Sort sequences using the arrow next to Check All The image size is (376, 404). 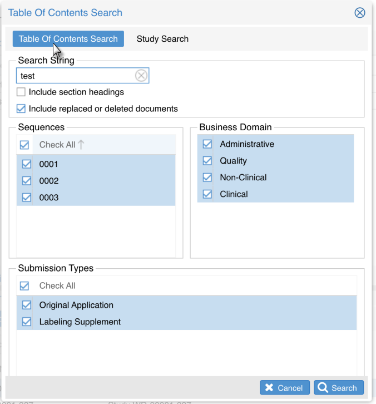tap(81, 145)
